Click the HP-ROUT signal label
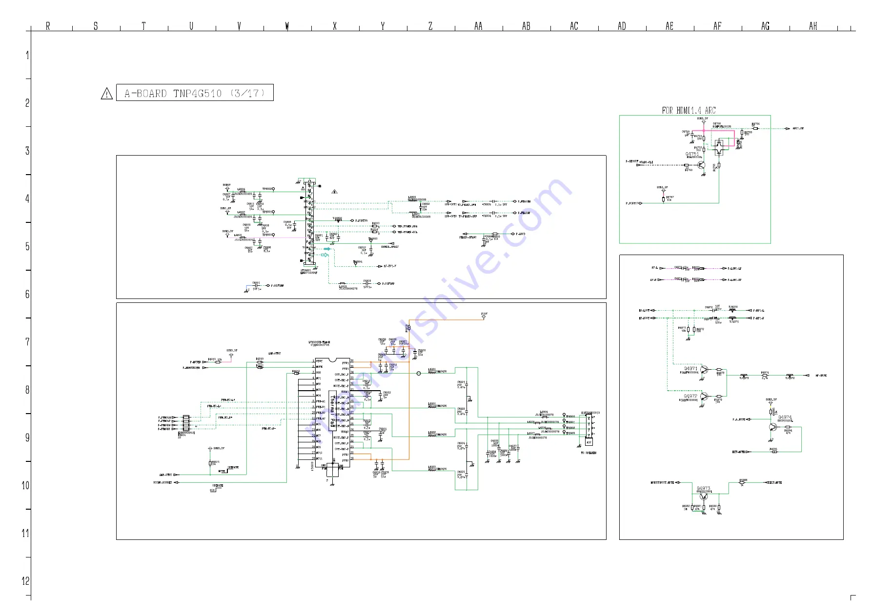Viewport: 872px width, 616px height. (x=645, y=318)
